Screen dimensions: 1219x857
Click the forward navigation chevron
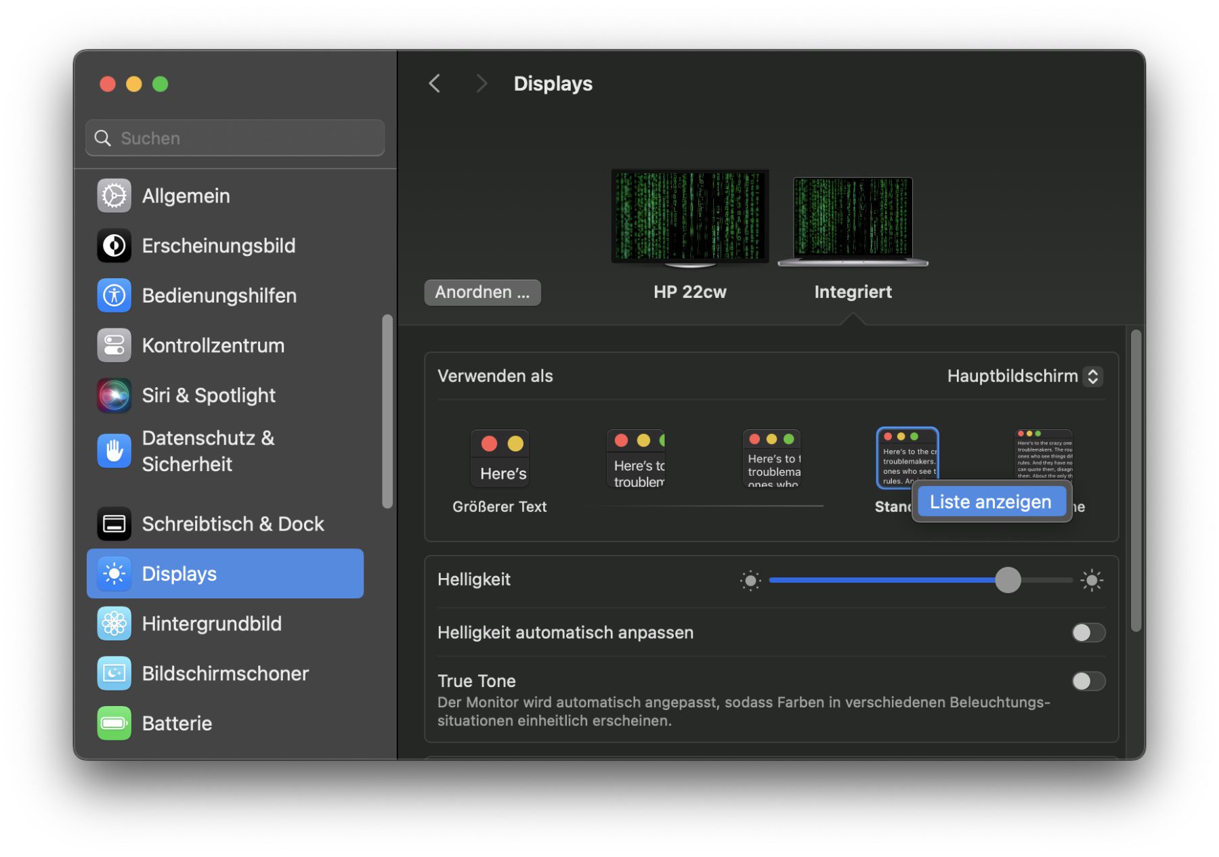coord(481,83)
